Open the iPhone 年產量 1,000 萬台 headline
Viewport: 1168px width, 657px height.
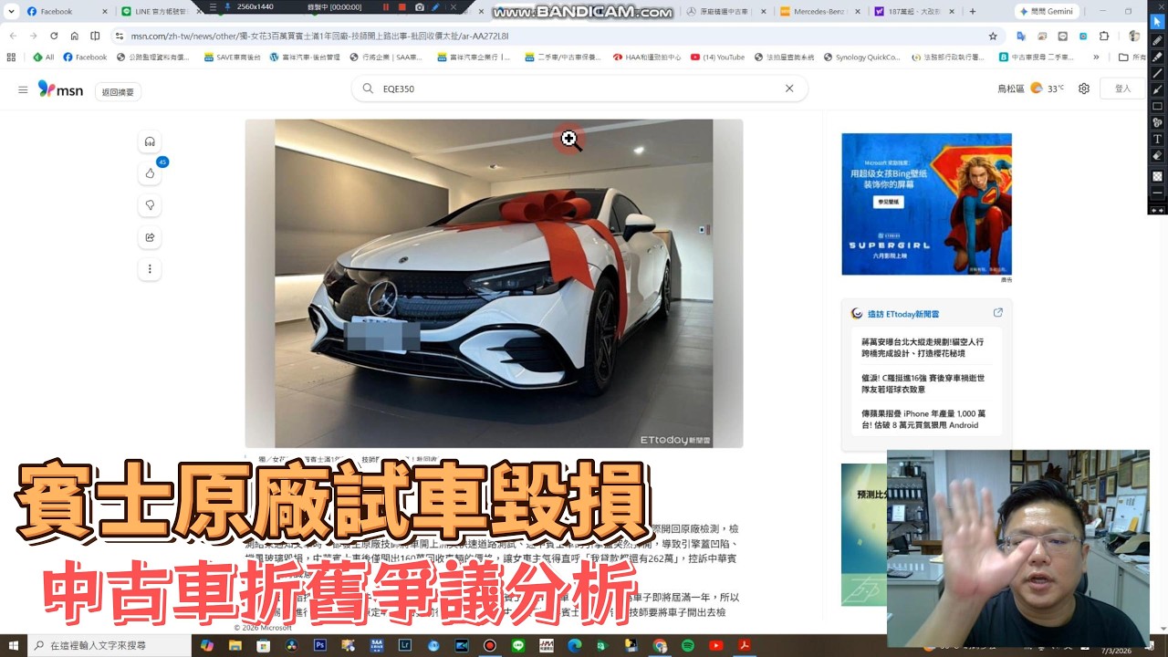click(923, 420)
